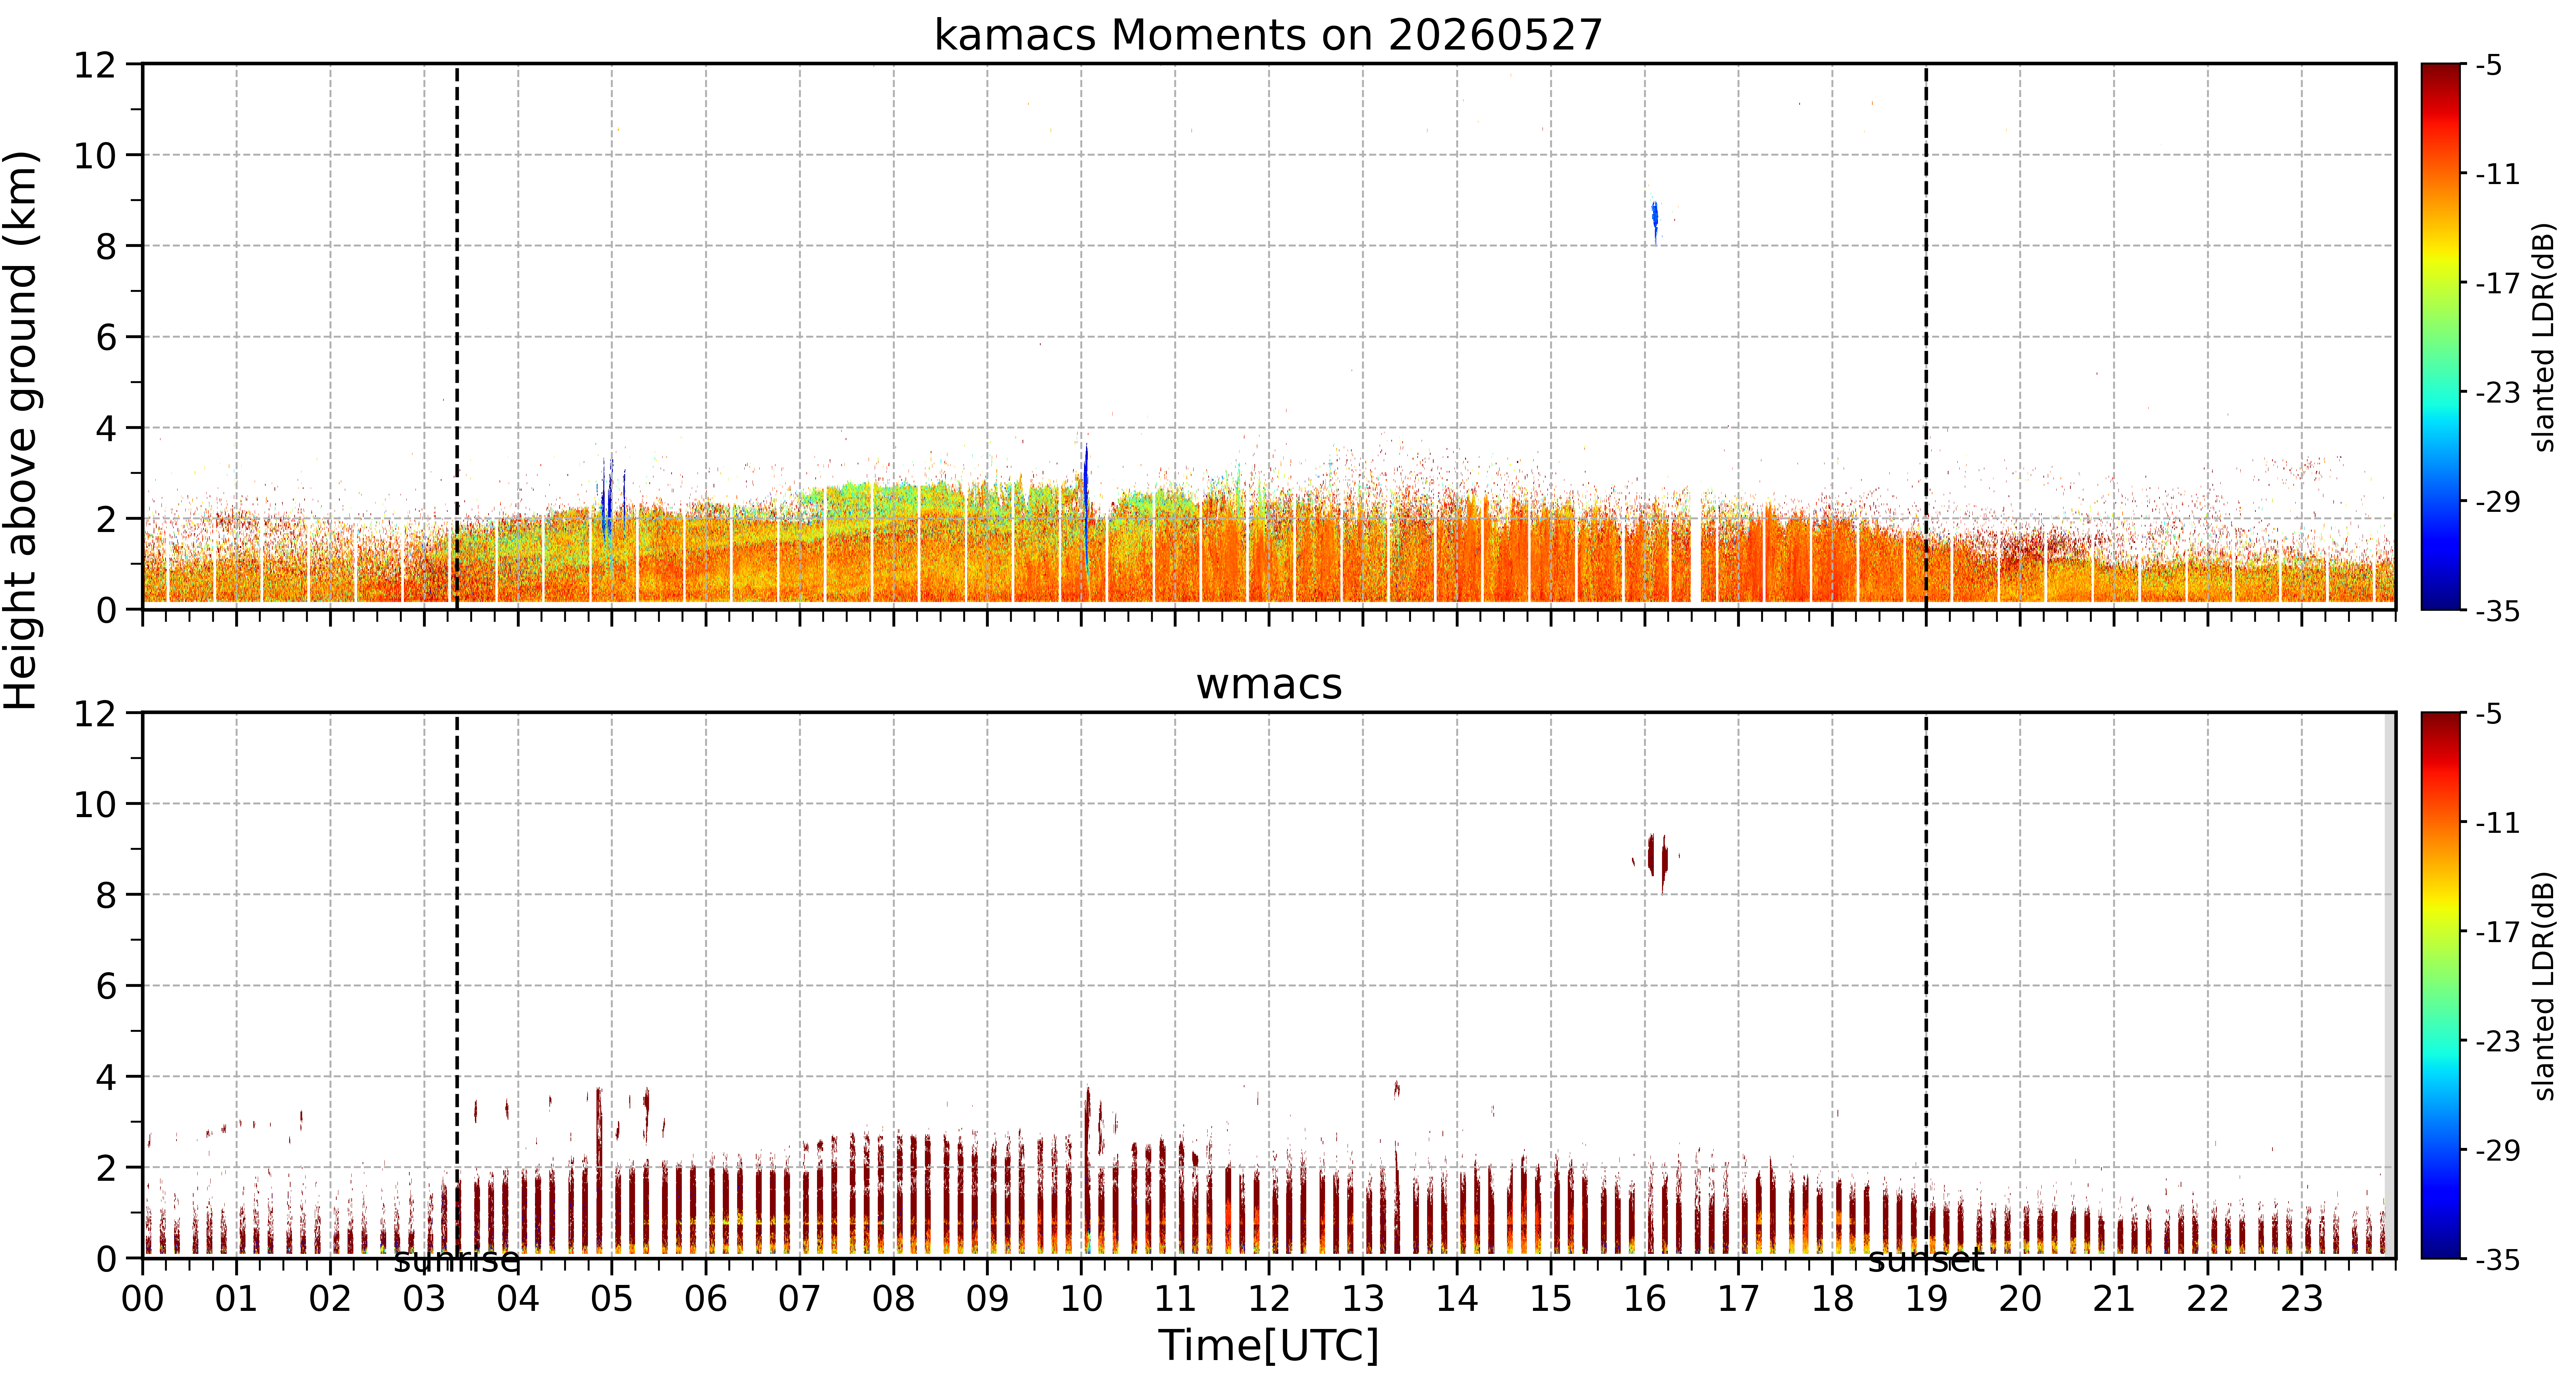Screen dimensions: 2576x1386
Task: Select the 'Height above ground (km)' axis label
Action: click(21, 430)
